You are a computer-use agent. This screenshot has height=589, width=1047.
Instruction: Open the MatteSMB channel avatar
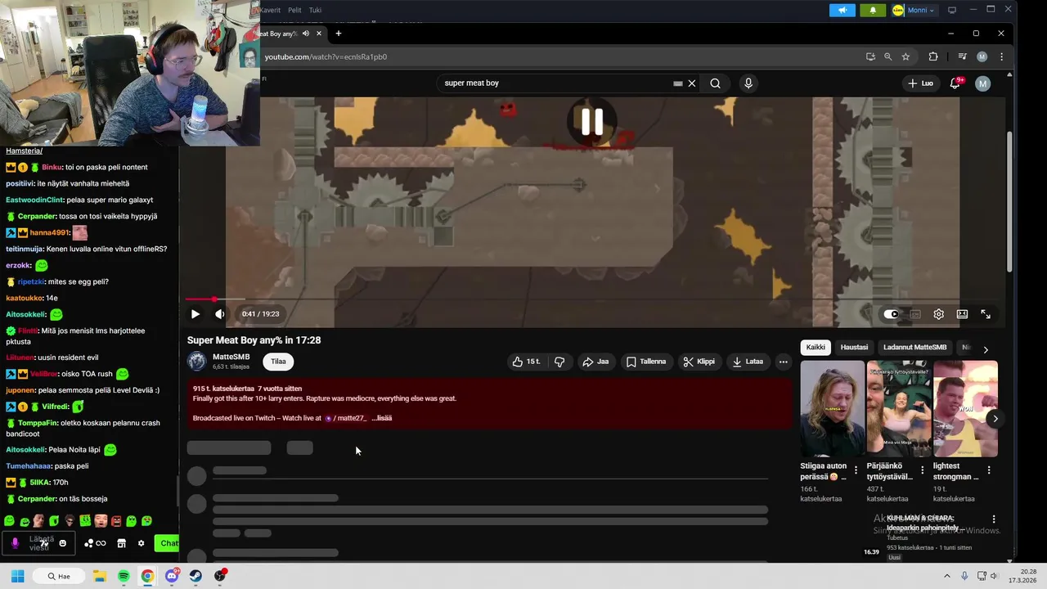197,362
